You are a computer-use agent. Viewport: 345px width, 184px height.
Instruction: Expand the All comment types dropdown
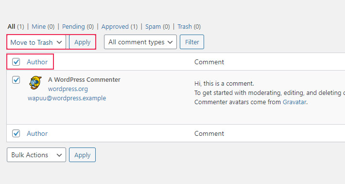click(140, 42)
